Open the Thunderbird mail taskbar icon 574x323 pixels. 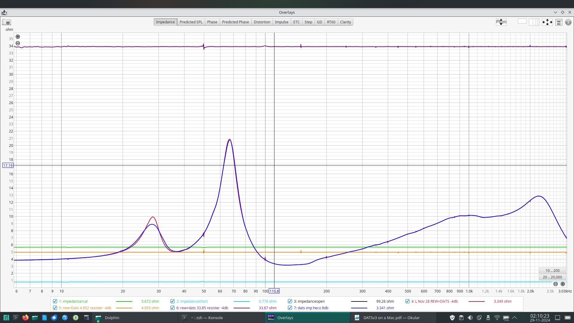[x=54, y=318]
